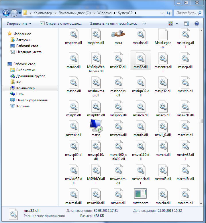Click Записать на оптический диск button
Image resolution: width=206 pixels, height=223 pixels.
pos(113,24)
